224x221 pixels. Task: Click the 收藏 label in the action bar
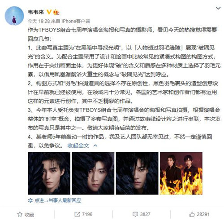click(30, 215)
